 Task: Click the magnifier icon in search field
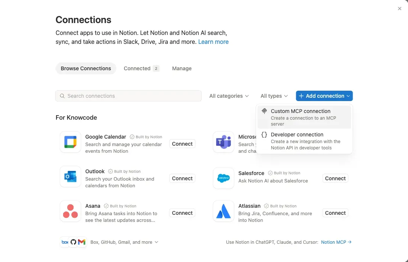coord(62,96)
